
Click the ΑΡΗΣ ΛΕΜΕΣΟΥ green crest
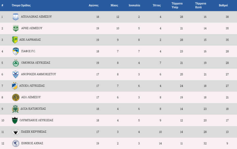pyautogui.click(x=16, y=28)
